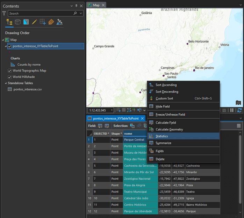Select the List By Selection icon
The width and height of the screenshot is (244, 218).
[26, 22]
